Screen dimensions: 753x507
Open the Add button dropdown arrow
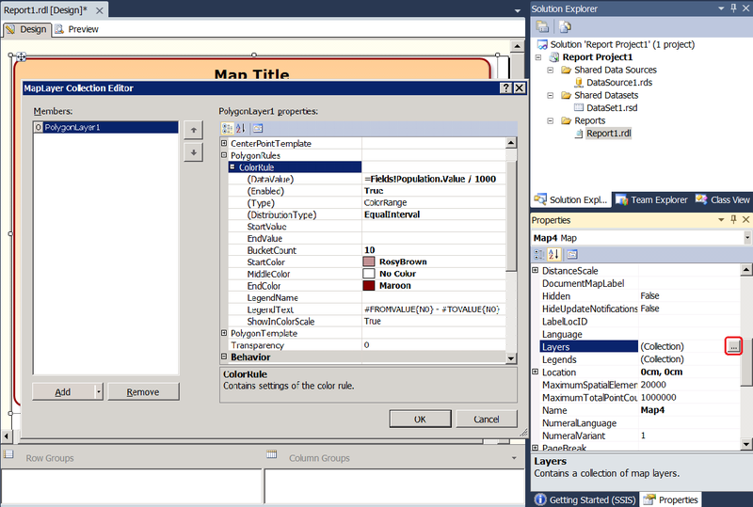(x=99, y=391)
